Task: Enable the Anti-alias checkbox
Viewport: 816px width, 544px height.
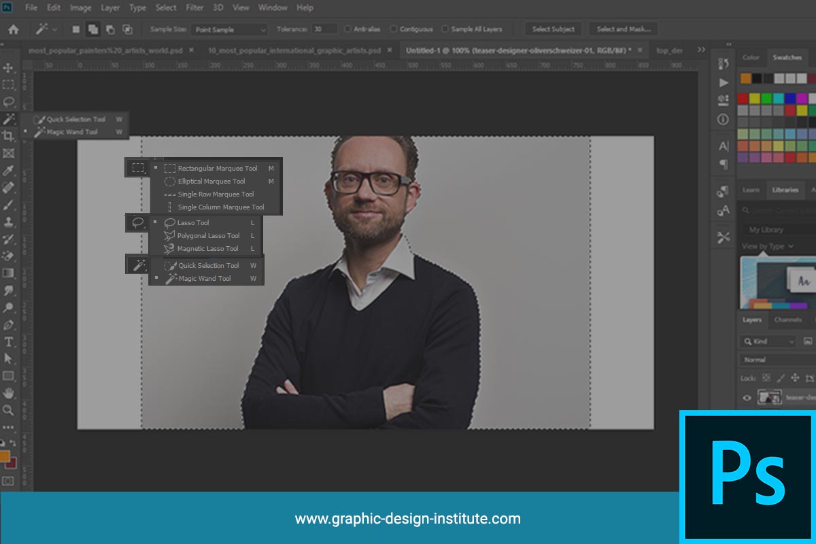Action: click(x=348, y=29)
